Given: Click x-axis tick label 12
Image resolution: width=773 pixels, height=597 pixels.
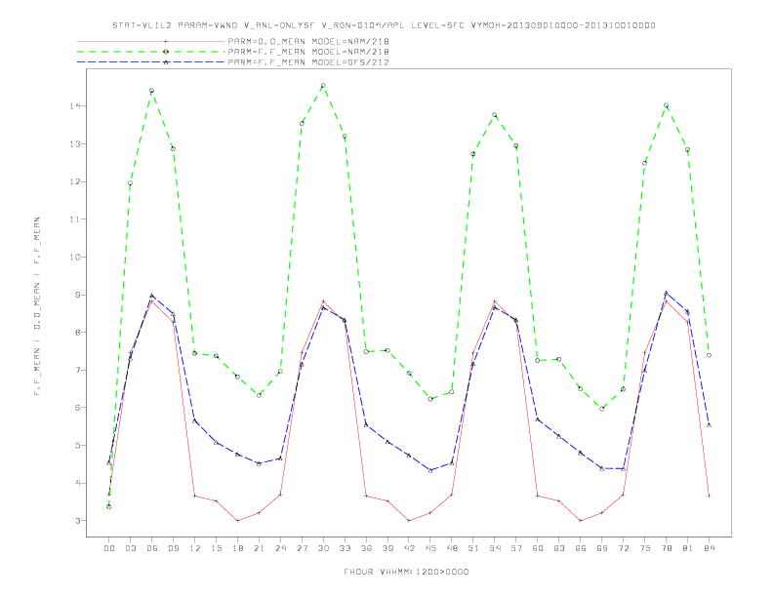Looking at the screenshot, I should click(x=195, y=548).
